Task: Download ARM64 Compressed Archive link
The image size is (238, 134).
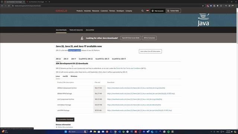Action: (x=133, y=88)
